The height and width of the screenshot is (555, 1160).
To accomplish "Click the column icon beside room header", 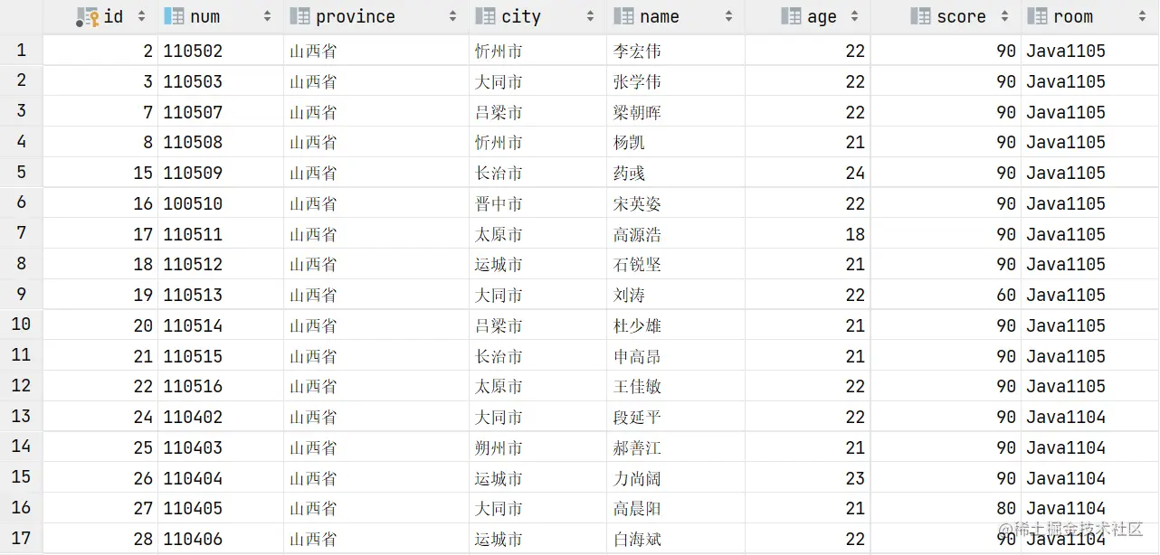I will click(x=1038, y=16).
